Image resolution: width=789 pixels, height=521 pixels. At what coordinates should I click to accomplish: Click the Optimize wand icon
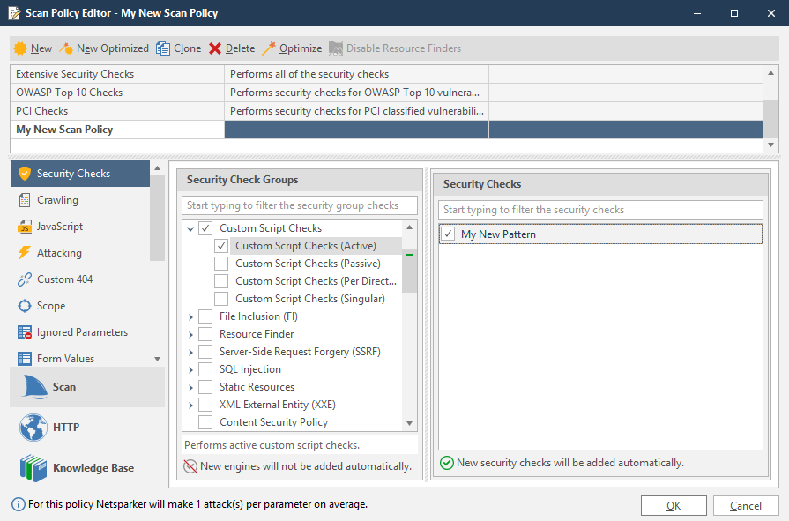pyautogui.click(x=269, y=48)
